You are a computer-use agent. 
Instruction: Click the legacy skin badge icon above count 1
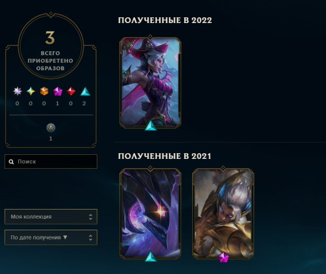point(51,128)
